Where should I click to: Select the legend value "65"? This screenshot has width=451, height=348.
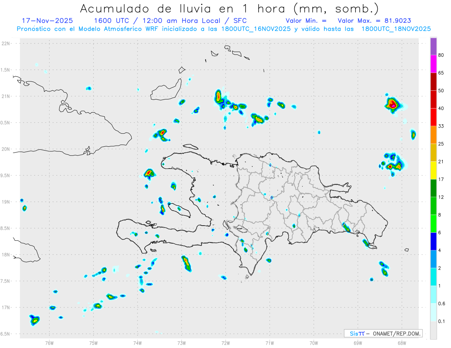(441, 73)
